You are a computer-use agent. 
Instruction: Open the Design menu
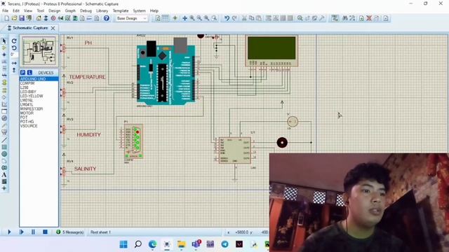pos(55,10)
